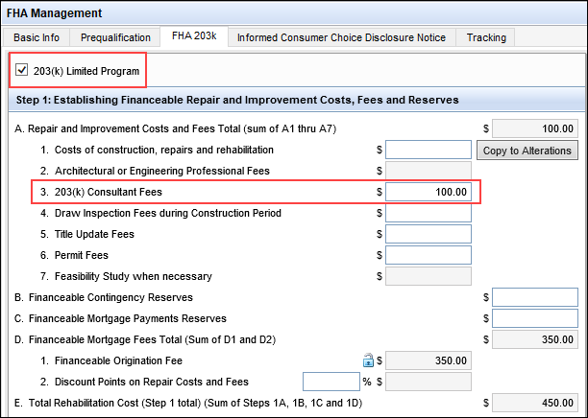Click 'Discount Points on Repair Costs and Fees' label

coord(152,382)
